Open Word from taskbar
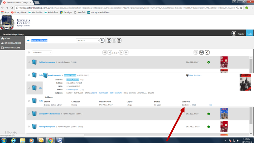This screenshot has width=254, height=143. coord(60,140)
